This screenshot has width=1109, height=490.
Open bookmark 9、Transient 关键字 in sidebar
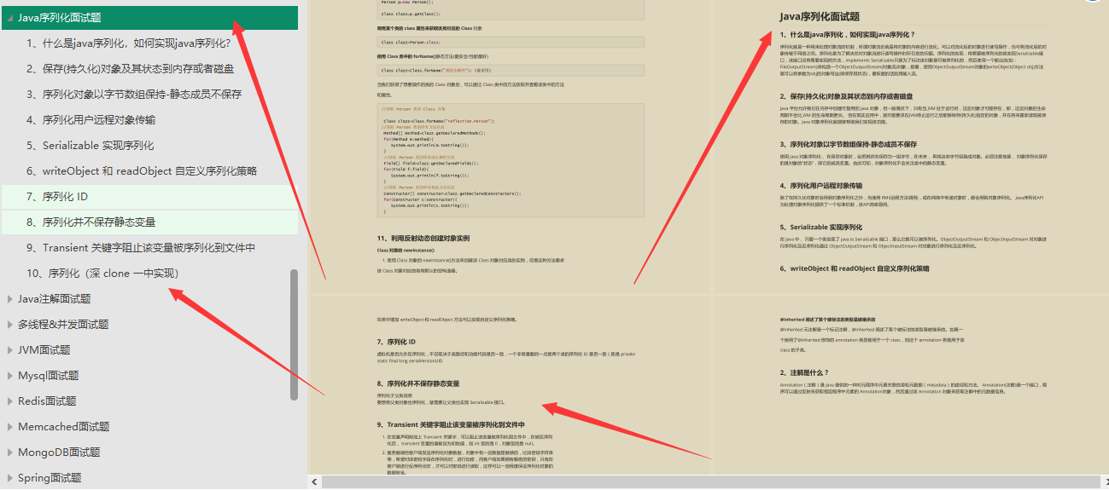141,247
